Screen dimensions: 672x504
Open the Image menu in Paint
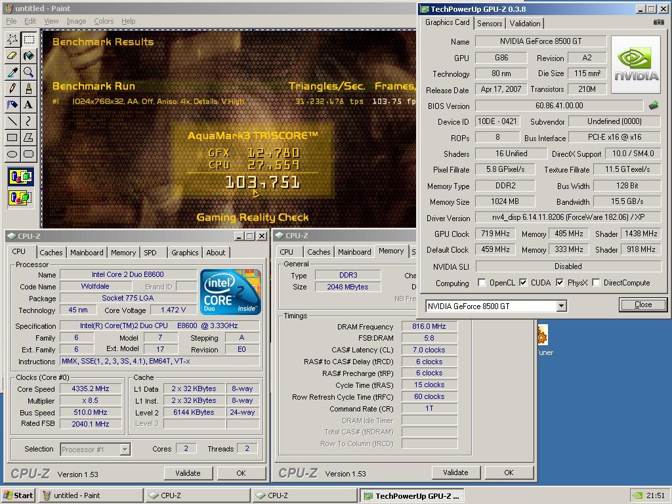(76, 21)
